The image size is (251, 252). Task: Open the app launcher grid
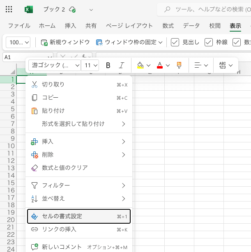tap(9, 9)
